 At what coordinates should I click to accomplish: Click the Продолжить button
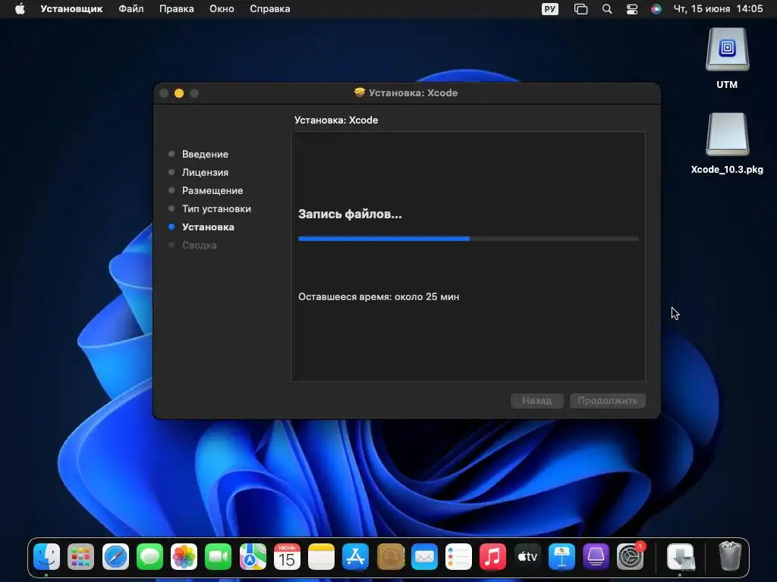608,400
